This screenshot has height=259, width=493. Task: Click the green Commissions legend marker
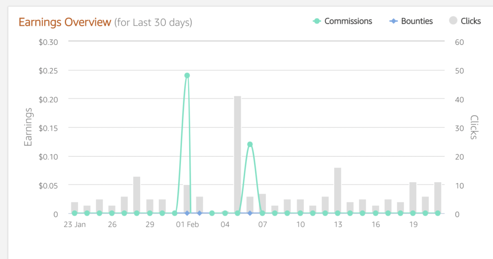pyautogui.click(x=317, y=21)
